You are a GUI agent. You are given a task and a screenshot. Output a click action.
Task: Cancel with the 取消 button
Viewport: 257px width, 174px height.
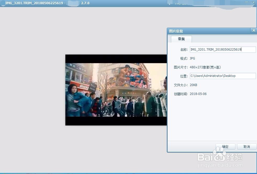[247, 147]
